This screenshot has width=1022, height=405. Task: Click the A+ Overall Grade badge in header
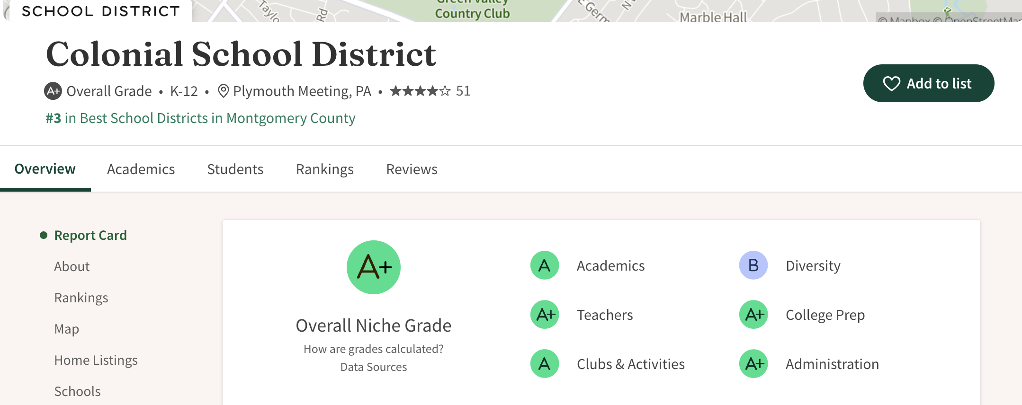click(53, 91)
